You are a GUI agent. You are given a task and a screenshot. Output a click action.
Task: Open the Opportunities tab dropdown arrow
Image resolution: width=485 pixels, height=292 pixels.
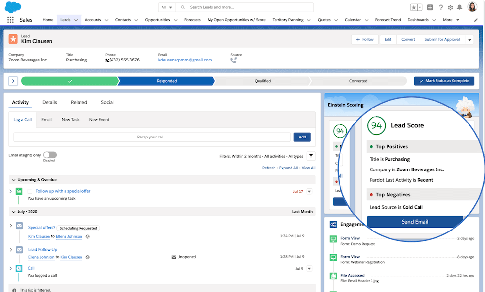point(176,20)
